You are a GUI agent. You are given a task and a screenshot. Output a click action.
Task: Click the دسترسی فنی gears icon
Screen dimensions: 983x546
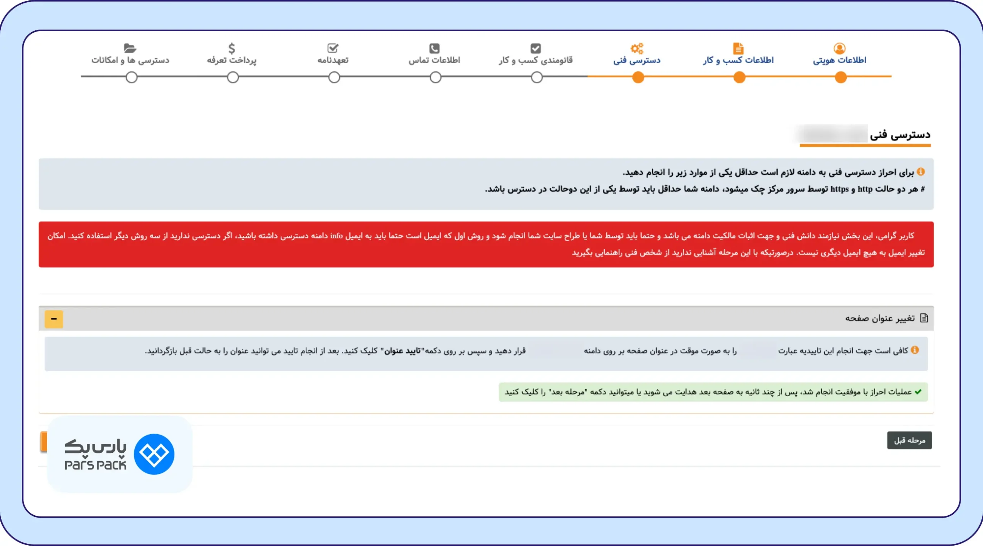(637, 48)
